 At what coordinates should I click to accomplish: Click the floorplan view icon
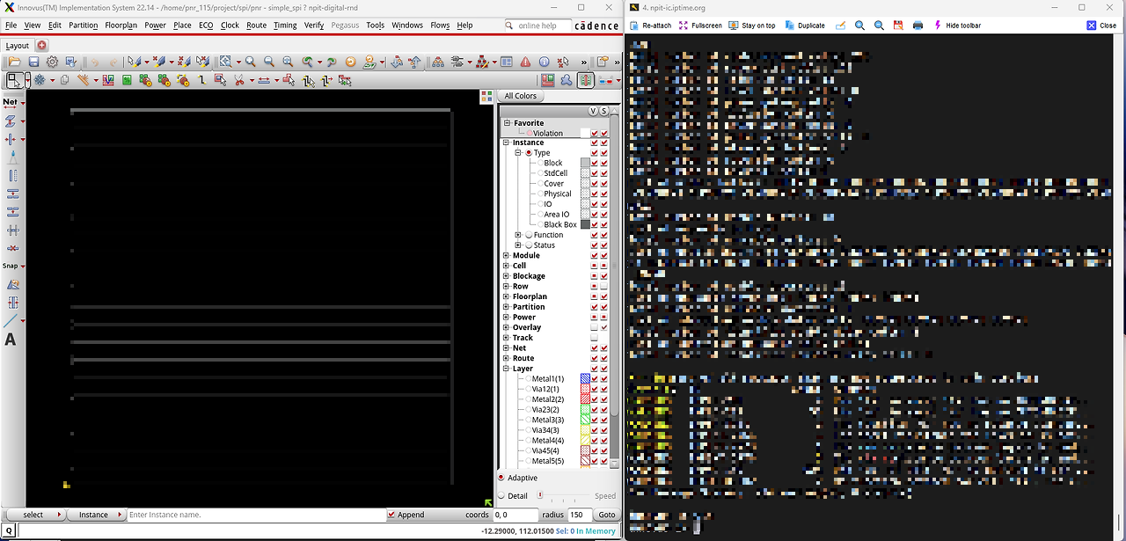tap(549, 80)
